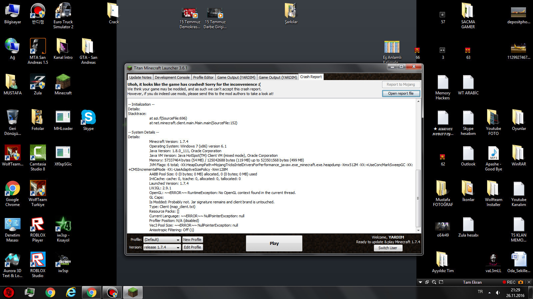Viewport: 533px width, 299px height.
Task: Open Geri Dönüşüm recycle bin
Action: click(12, 122)
